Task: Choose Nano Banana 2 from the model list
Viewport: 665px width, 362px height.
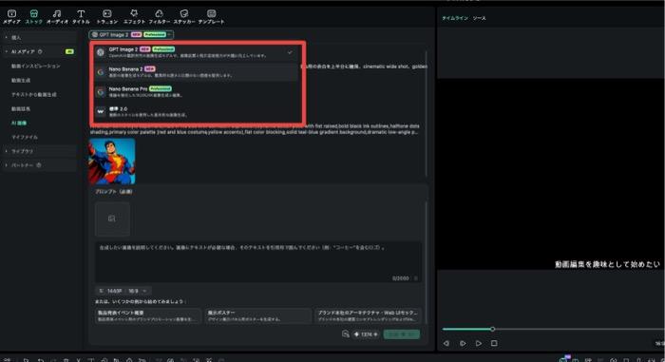Action: pyautogui.click(x=196, y=71)
